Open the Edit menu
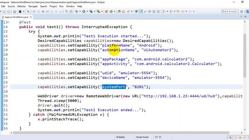 (3, 6)
